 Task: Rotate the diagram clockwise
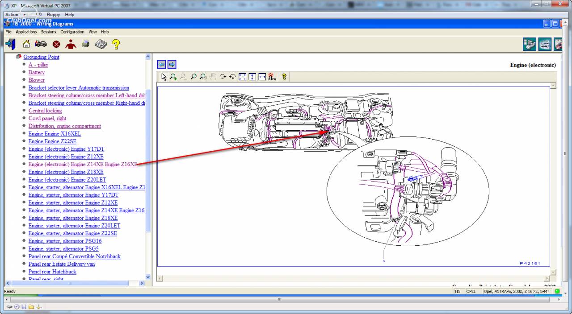223,77
